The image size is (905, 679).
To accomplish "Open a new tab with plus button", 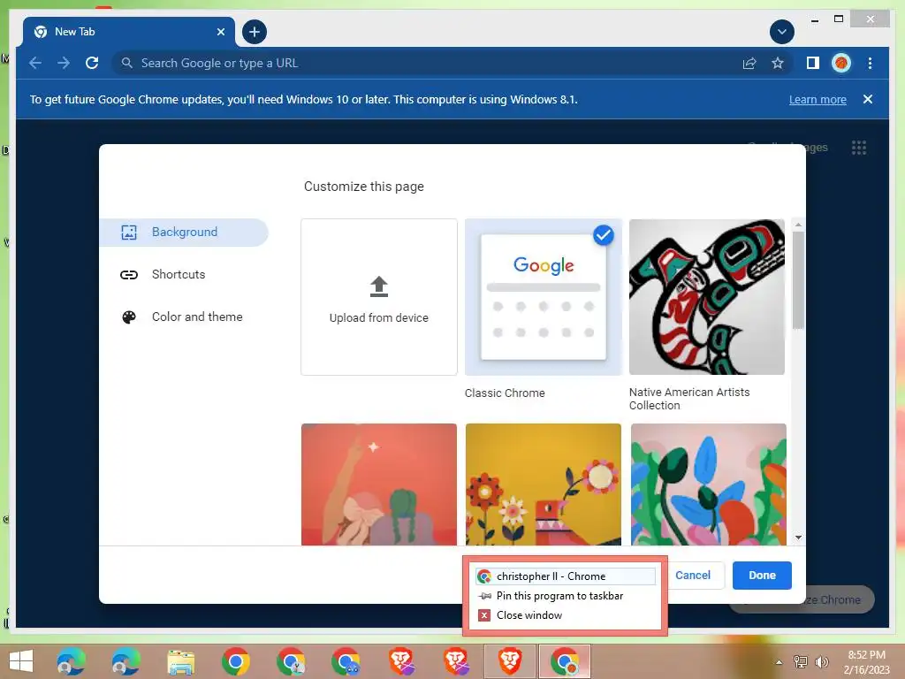I will click(254, 32).
